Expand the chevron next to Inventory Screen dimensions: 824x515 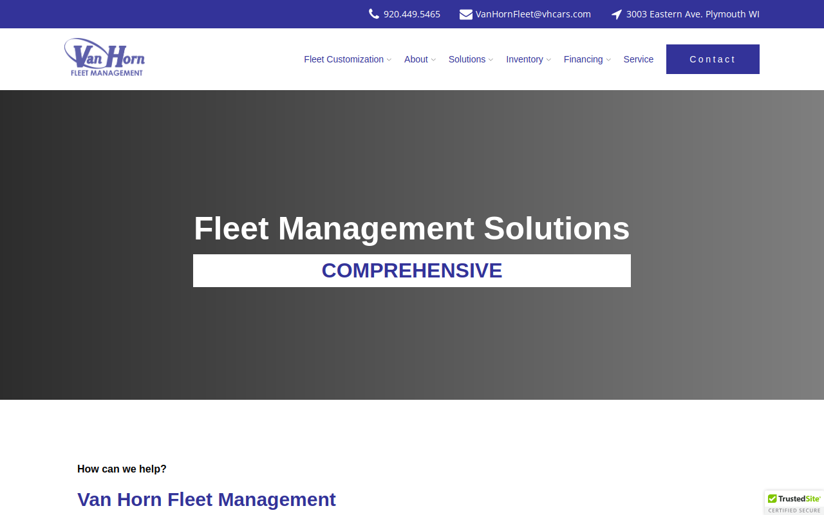(548, 60)
